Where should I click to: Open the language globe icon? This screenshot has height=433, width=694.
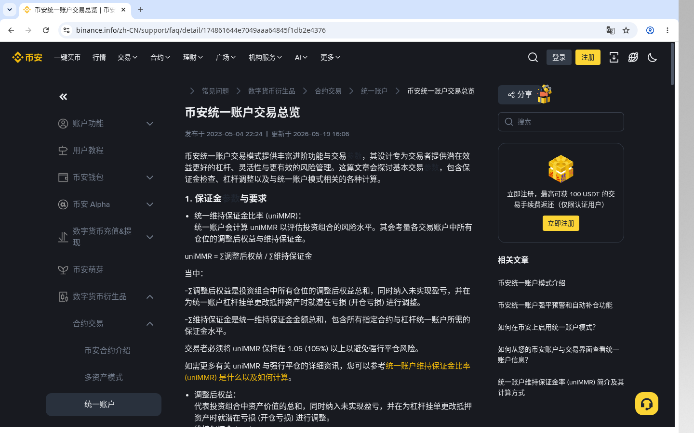(x=633, y=57)
